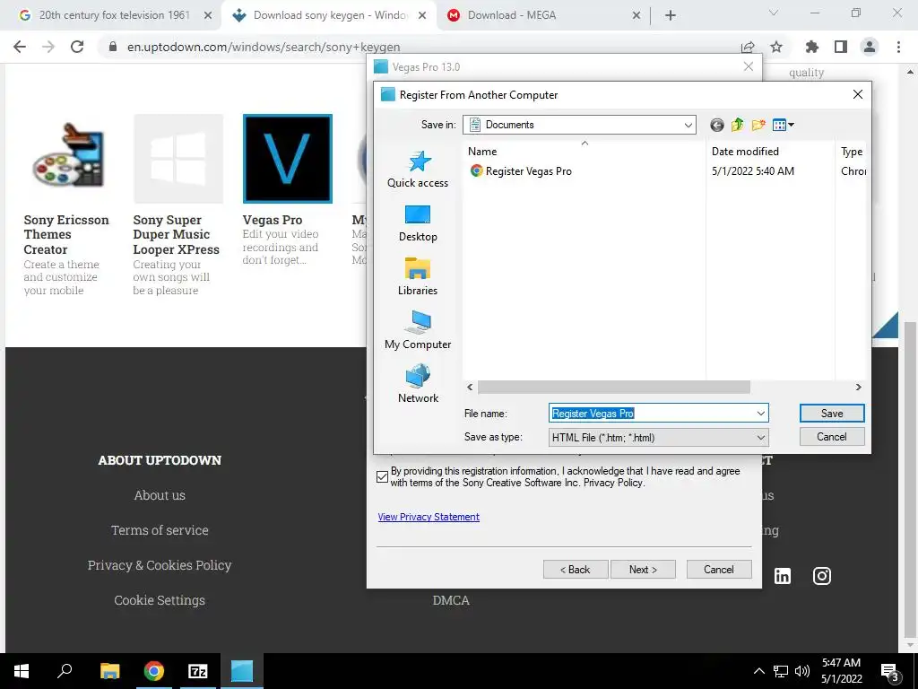
Task: Toggle the privacy policy acknowledgement checkbox
Action: (x=382, y=477)
